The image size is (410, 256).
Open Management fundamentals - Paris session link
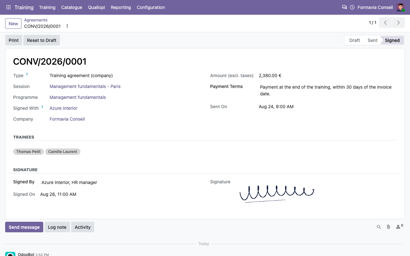click(x=85, y=86)
